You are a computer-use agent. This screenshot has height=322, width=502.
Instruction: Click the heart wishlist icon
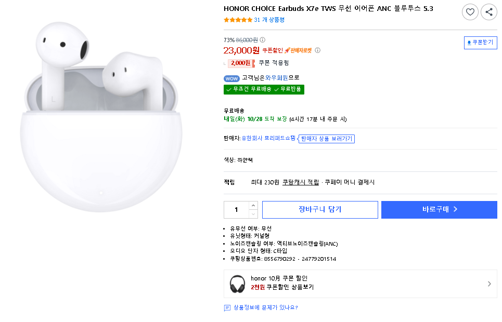(470, 12)
